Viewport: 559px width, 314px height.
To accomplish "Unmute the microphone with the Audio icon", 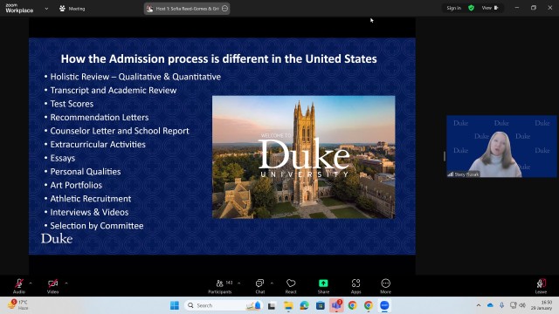I will (19, 286).
